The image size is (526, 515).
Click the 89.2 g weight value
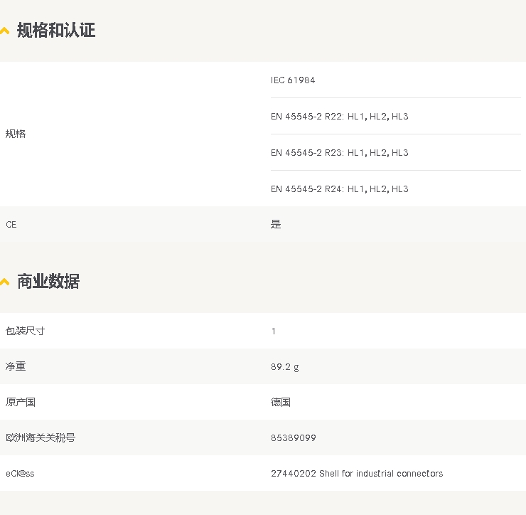click(x=284, y=367)
